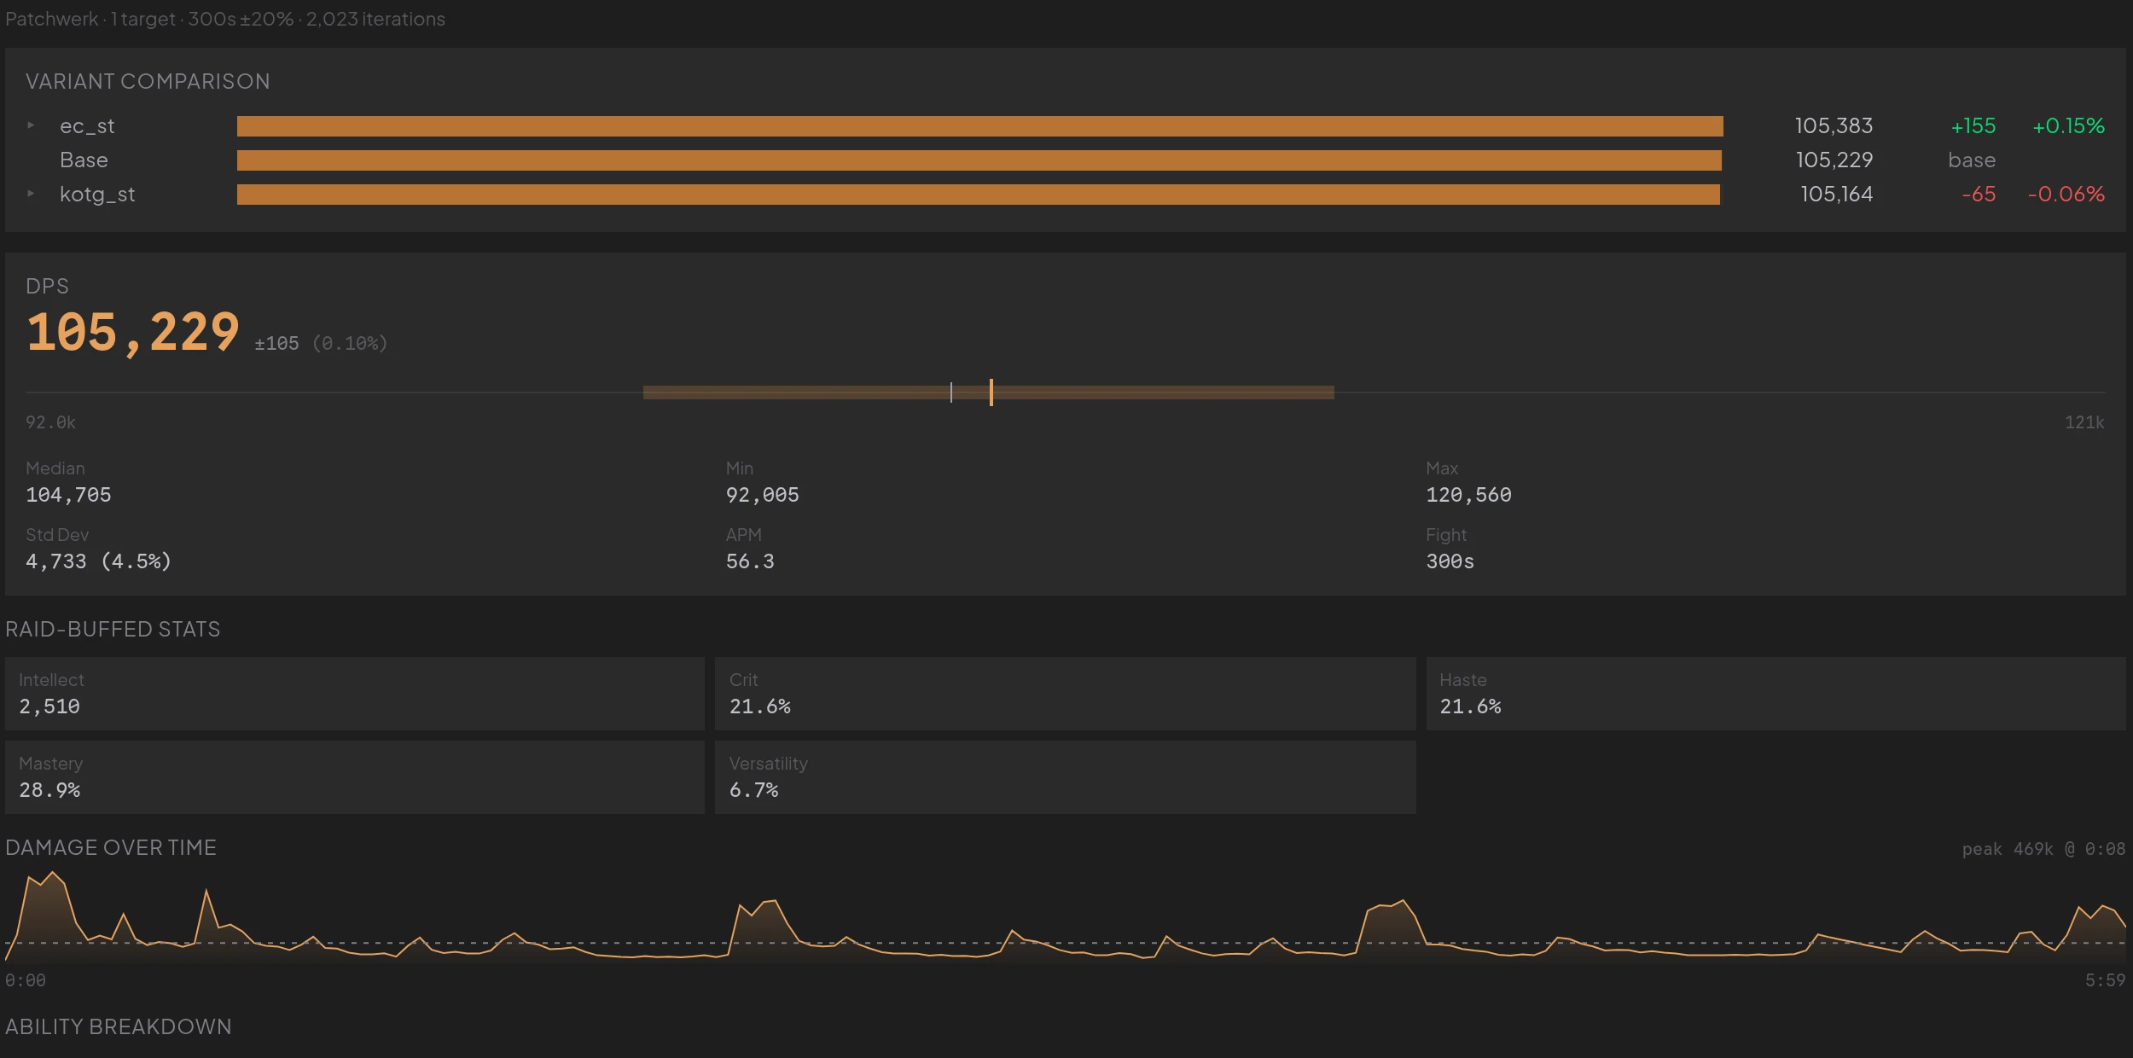Click the Min value 92,005
Image resolution: width=2133 pixels, height=1058 pixels.
762,495
